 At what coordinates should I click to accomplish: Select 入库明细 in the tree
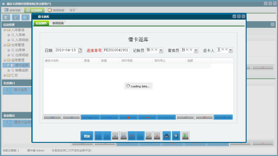[x=22, y=40]
